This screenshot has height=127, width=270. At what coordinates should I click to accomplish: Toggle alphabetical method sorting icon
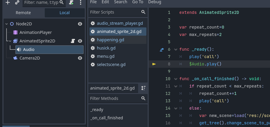(x=143, y=88)
